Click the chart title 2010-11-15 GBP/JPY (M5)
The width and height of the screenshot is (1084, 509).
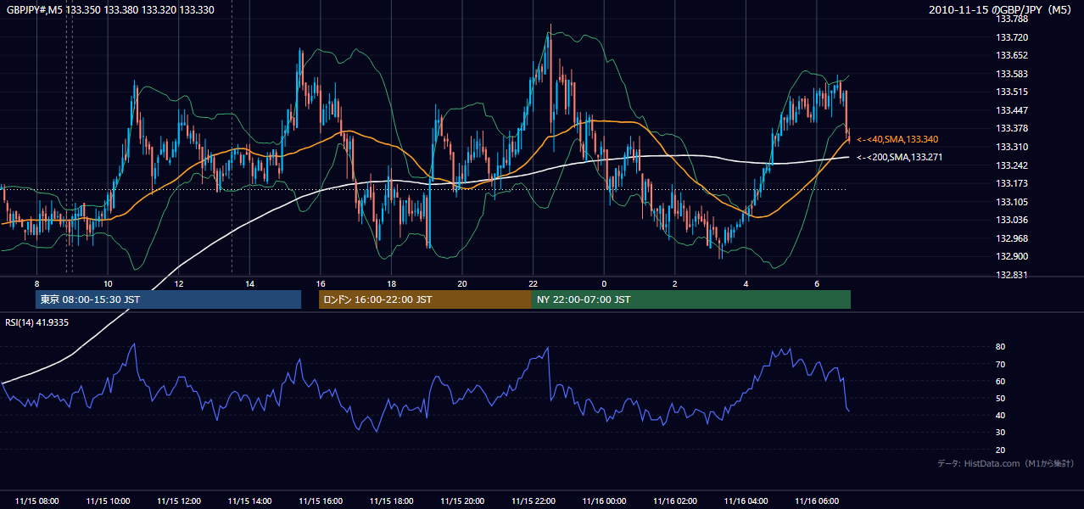click(1001, 10)
